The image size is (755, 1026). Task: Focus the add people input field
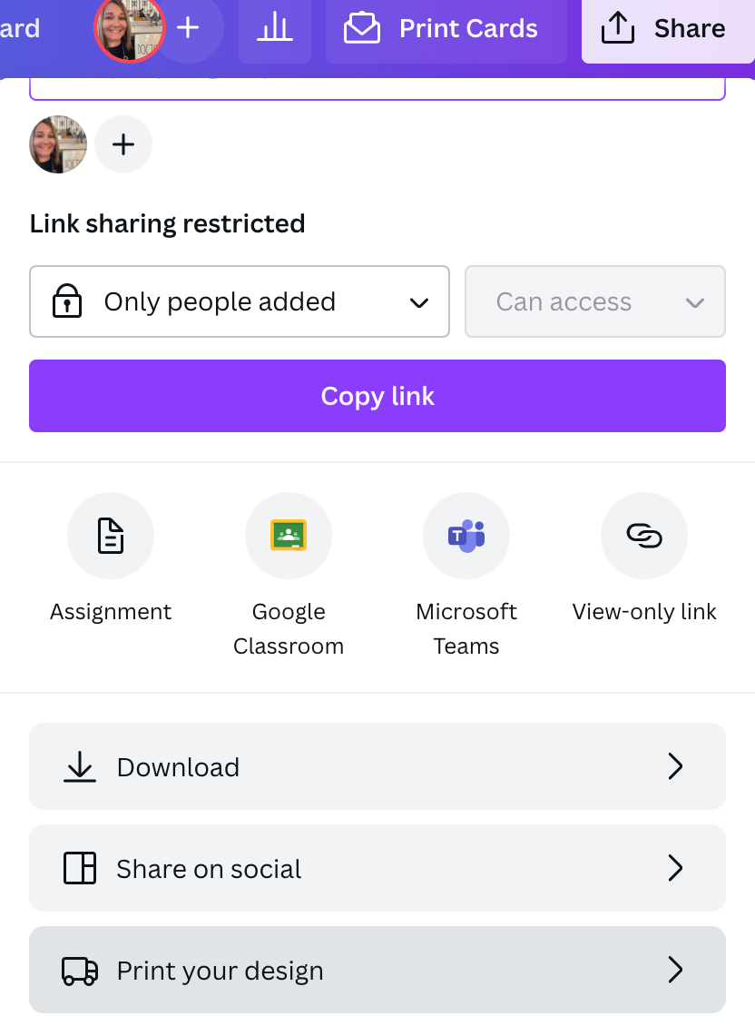(x=377, y=89)
